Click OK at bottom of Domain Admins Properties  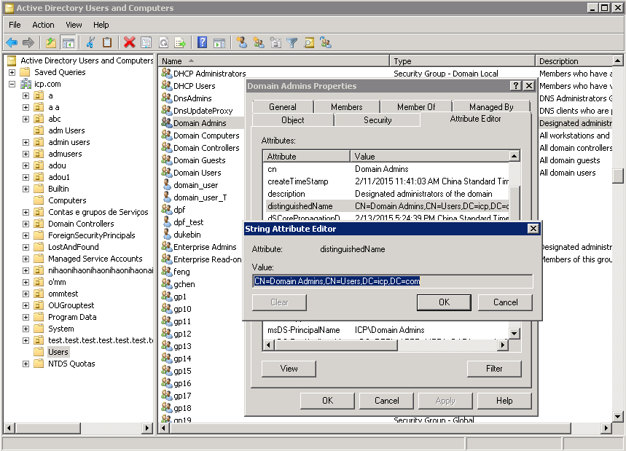click(327, 400)
